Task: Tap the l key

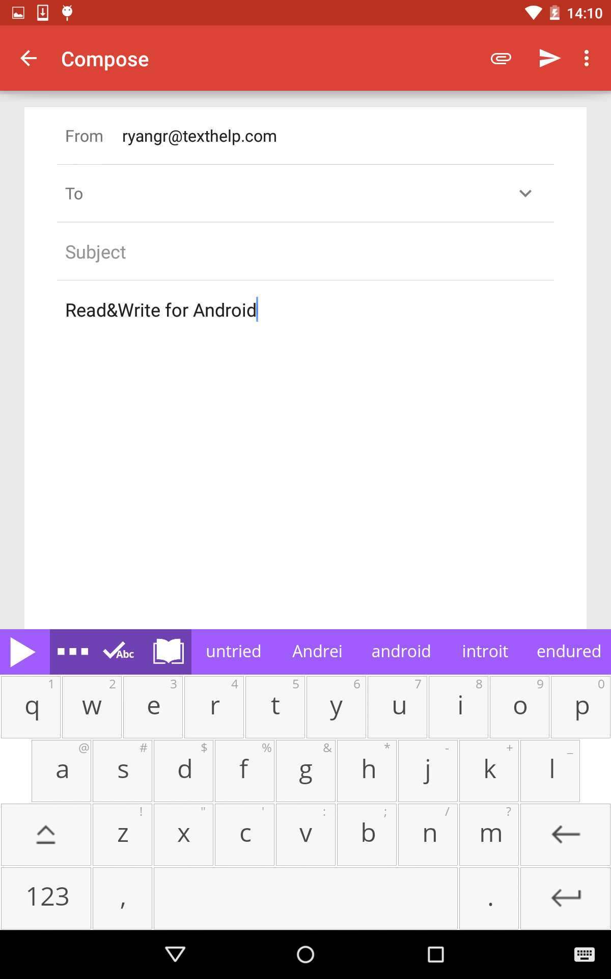Action: tap(550, 770)
